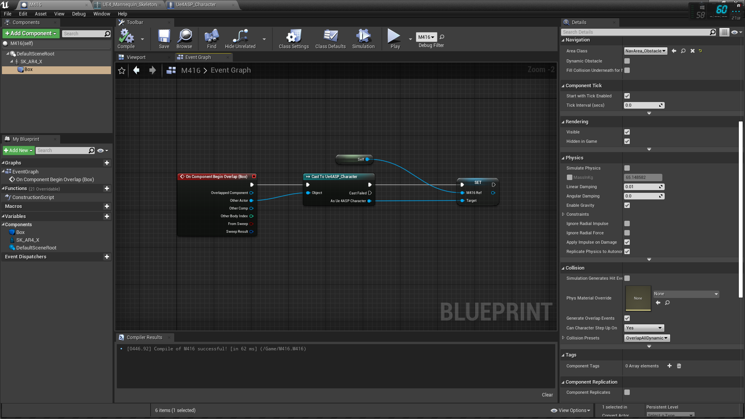This screenshot has height=419, width=745.
Task: Clear the compiler results log
Action: coord(547,395)
